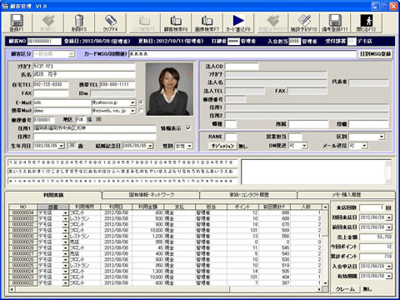Click the 備考登録 F11 floppy icon
This screenshot has width=400, height=300.
point(335,22)
